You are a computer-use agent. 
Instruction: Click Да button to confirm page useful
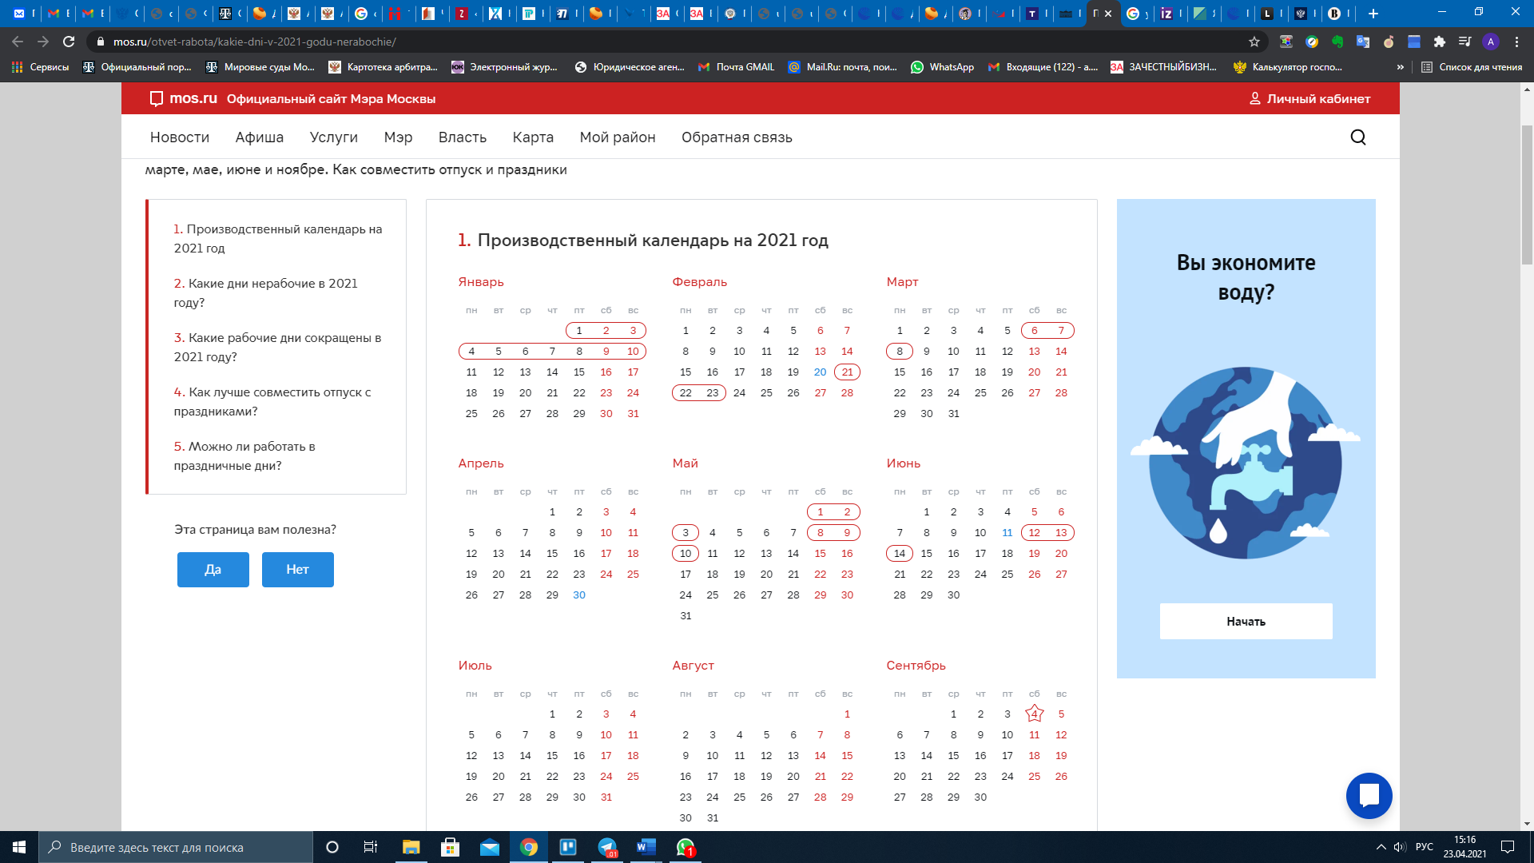(x=211, y=569)
